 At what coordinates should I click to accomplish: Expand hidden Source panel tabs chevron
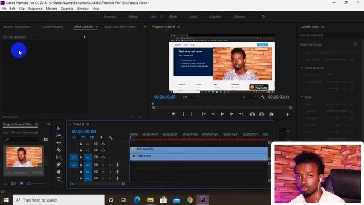click(145, 27)
